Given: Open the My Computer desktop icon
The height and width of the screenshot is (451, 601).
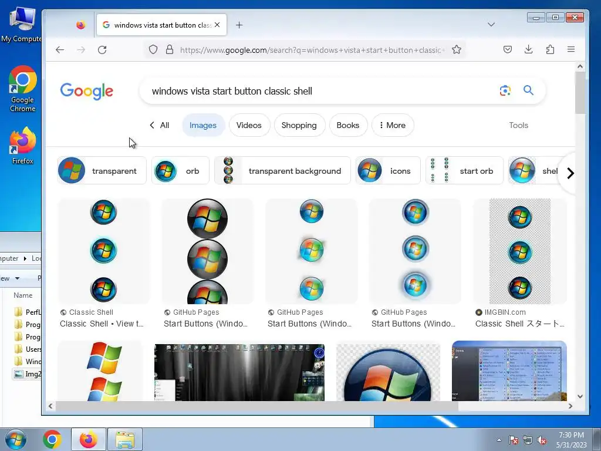Looking at the screenshot, I should (x=22, y=24).
